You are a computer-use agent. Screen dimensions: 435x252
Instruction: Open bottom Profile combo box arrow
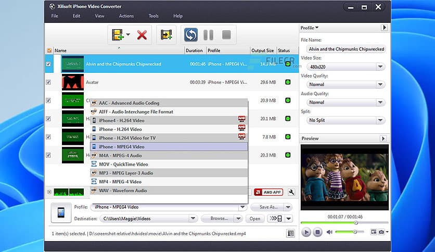coord(242,207)
